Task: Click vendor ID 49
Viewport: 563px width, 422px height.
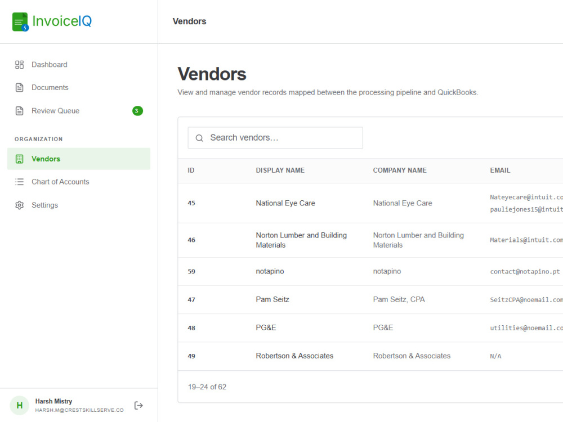Action: [191, 356]
